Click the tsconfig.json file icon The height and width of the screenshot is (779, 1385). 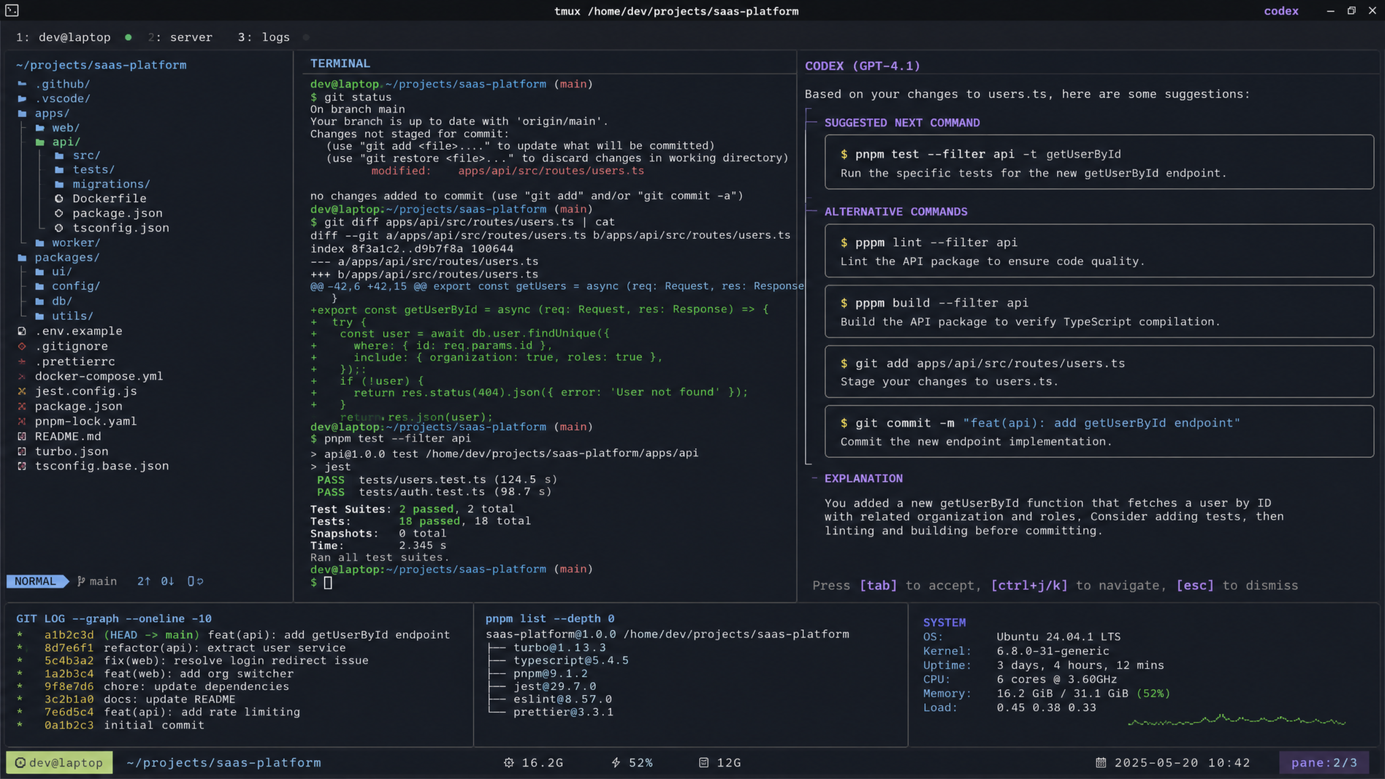click(x=59, y=228)
